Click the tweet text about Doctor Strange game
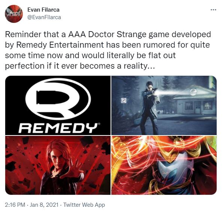The image size is (223, 212). coord(108,50)
